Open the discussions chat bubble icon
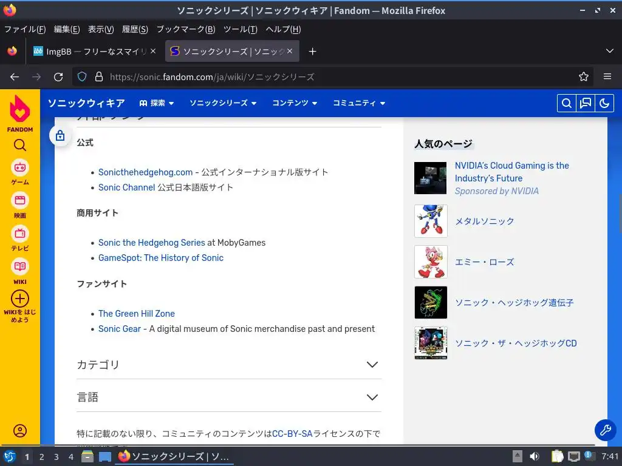This screenshot has width=622, height=466. click(x=586, y=103)
